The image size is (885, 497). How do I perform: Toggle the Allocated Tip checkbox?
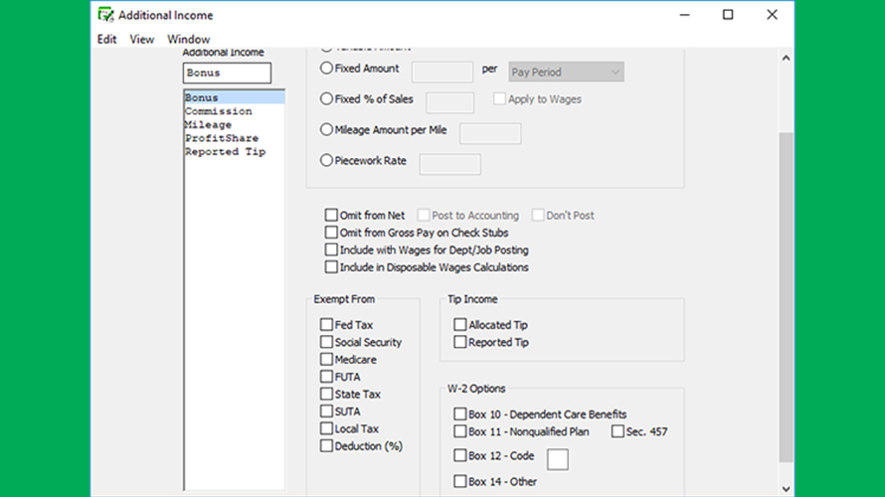point(460,325)
